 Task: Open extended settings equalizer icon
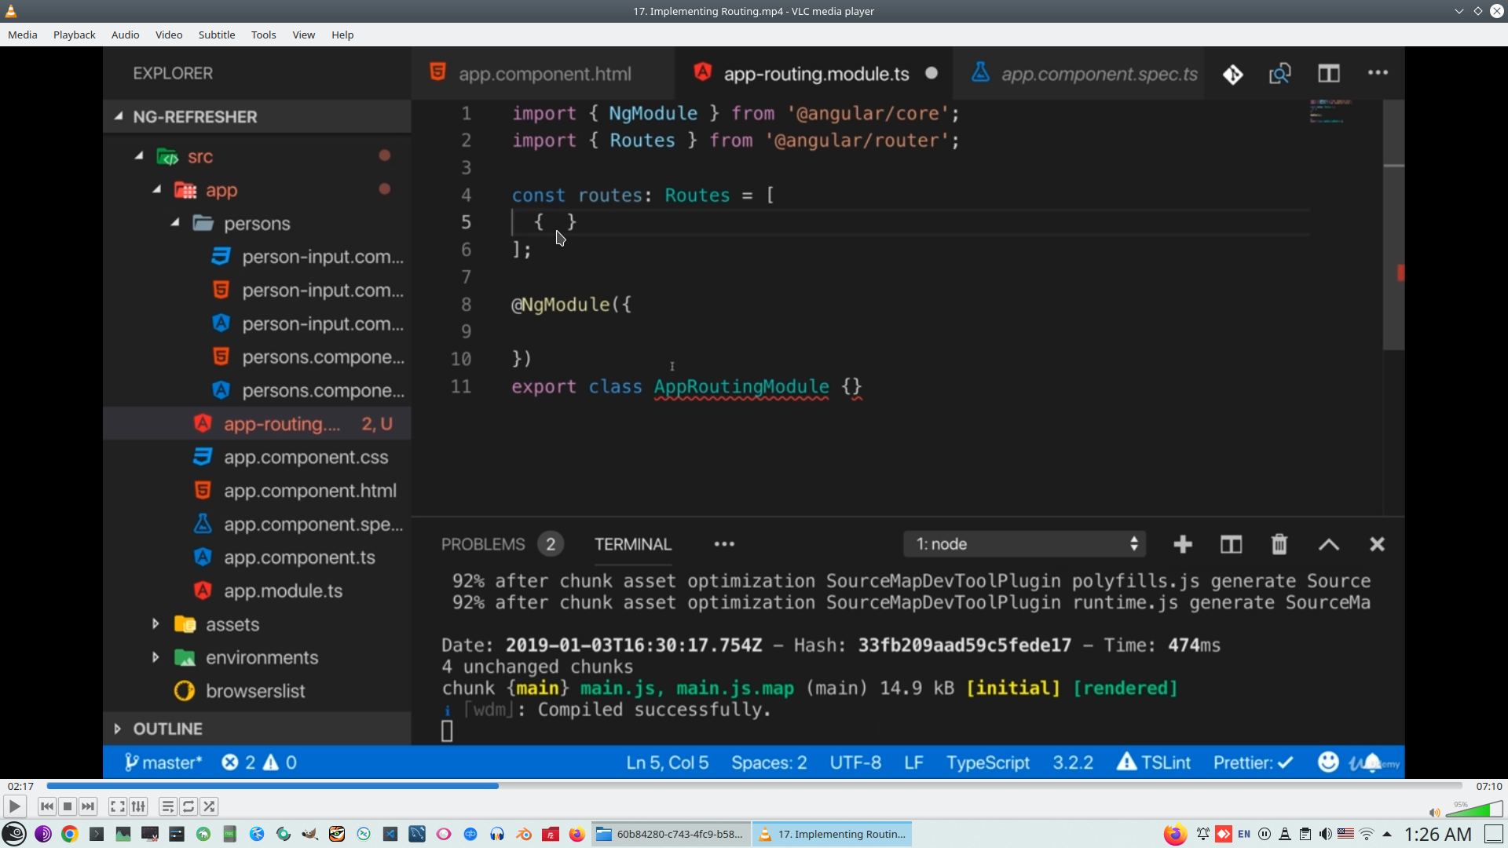(x=138, y=806)
